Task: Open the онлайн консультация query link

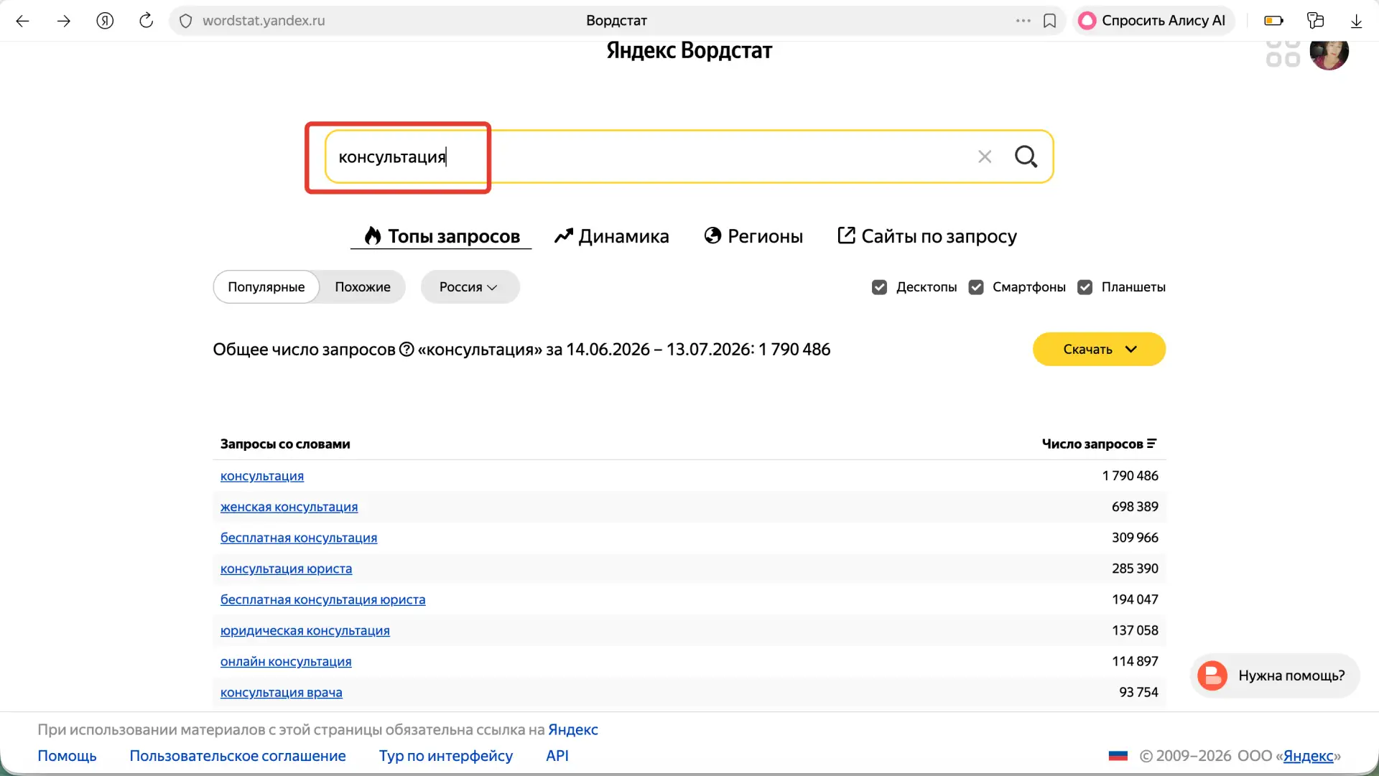Action: pyautogui.click(x=286, y=661)
